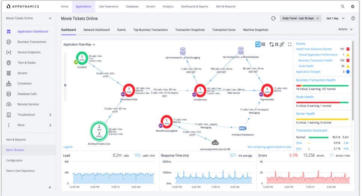Click the CoreServices node circle

pos(200,90)
